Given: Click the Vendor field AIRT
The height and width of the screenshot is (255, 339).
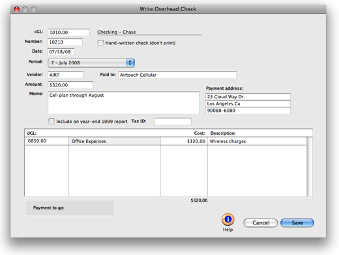Looking at the screenshot, I should [65, 75].
